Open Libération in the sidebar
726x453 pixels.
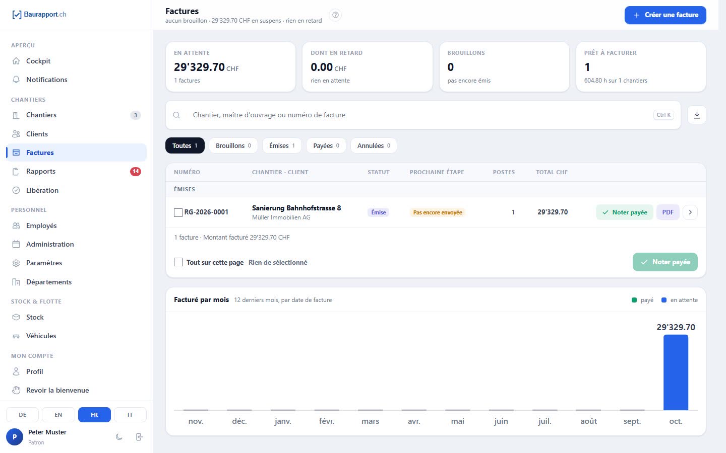[76, 190]
